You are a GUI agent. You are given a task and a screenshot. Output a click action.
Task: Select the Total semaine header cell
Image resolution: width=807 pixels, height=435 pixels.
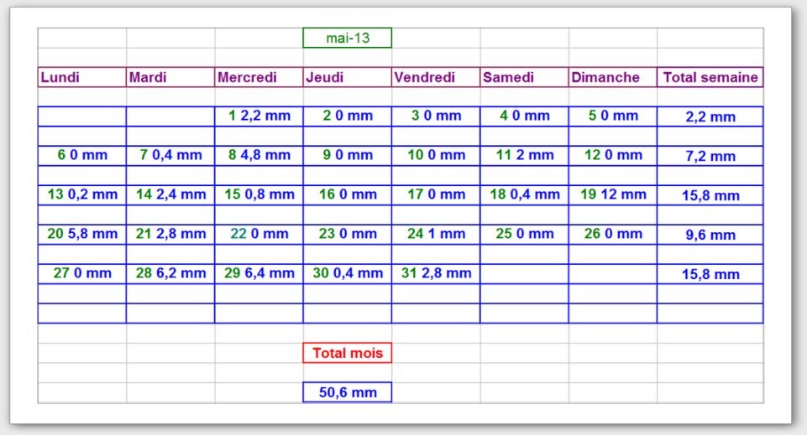click(710, 77)
